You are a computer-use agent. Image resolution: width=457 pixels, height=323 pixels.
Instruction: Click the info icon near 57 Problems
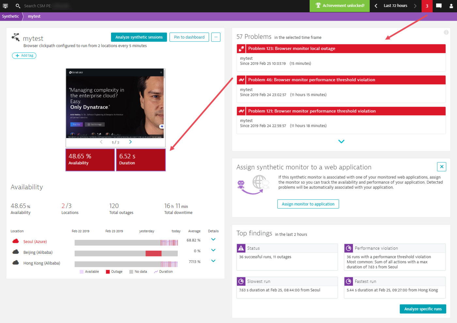pyautogui.click(x=446, y=32)
